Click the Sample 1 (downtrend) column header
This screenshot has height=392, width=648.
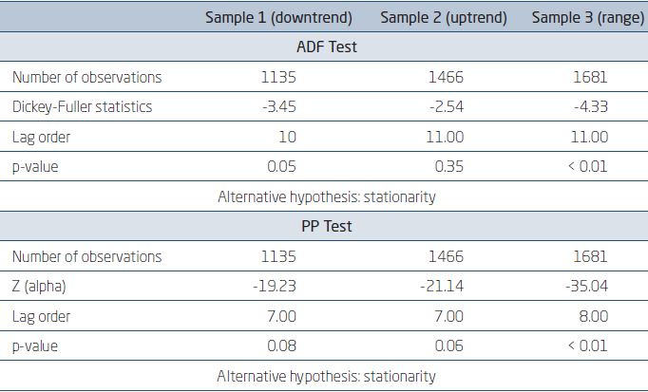point(279,18)
